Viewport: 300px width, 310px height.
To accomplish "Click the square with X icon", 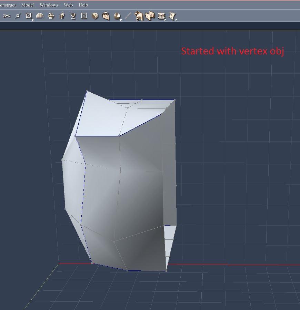I will 84,16.
